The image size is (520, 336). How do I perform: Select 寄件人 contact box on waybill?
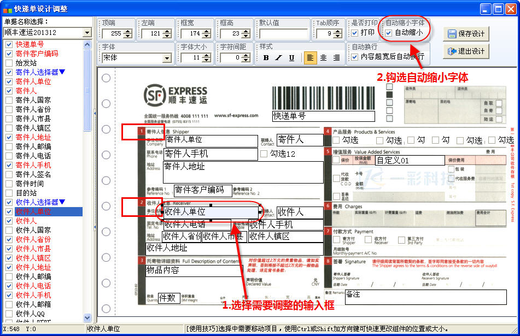pos(300,140)
